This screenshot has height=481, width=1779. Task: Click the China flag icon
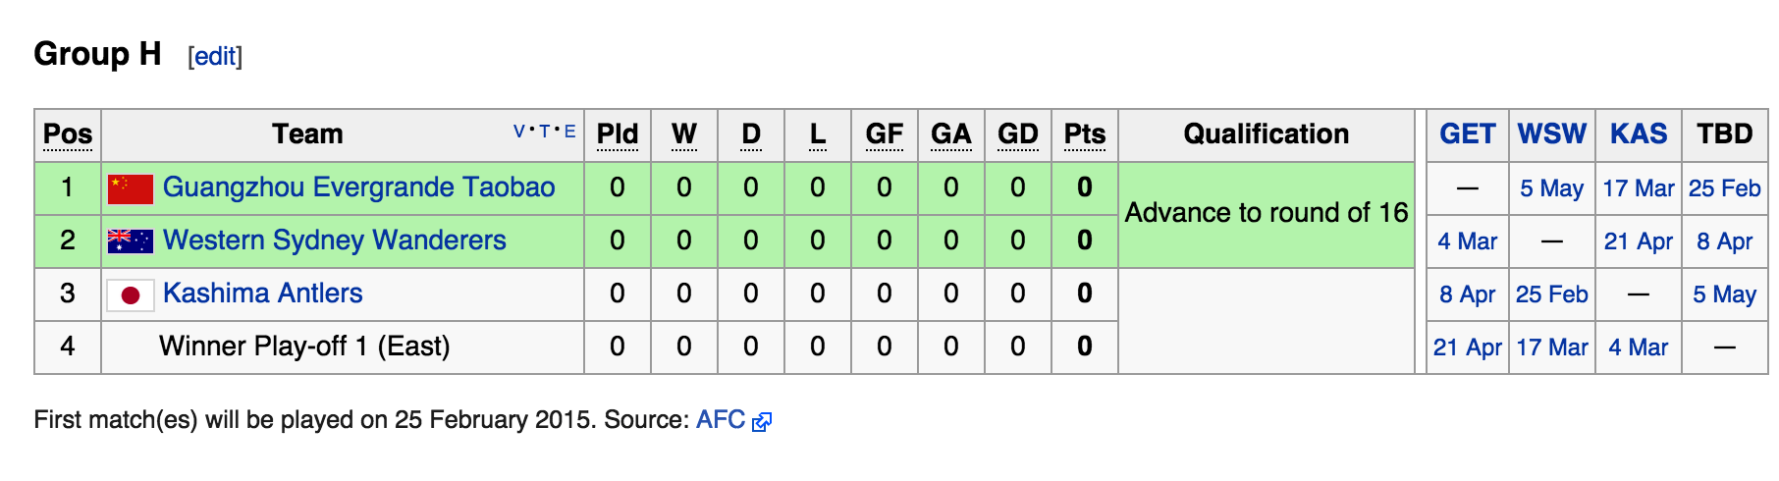coord(130,188)
